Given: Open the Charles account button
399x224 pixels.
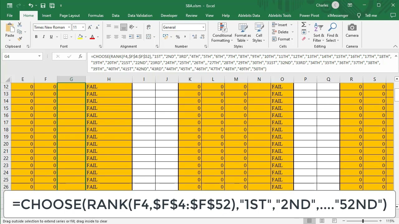Looking at the screenshot, I should click(327, 5).
